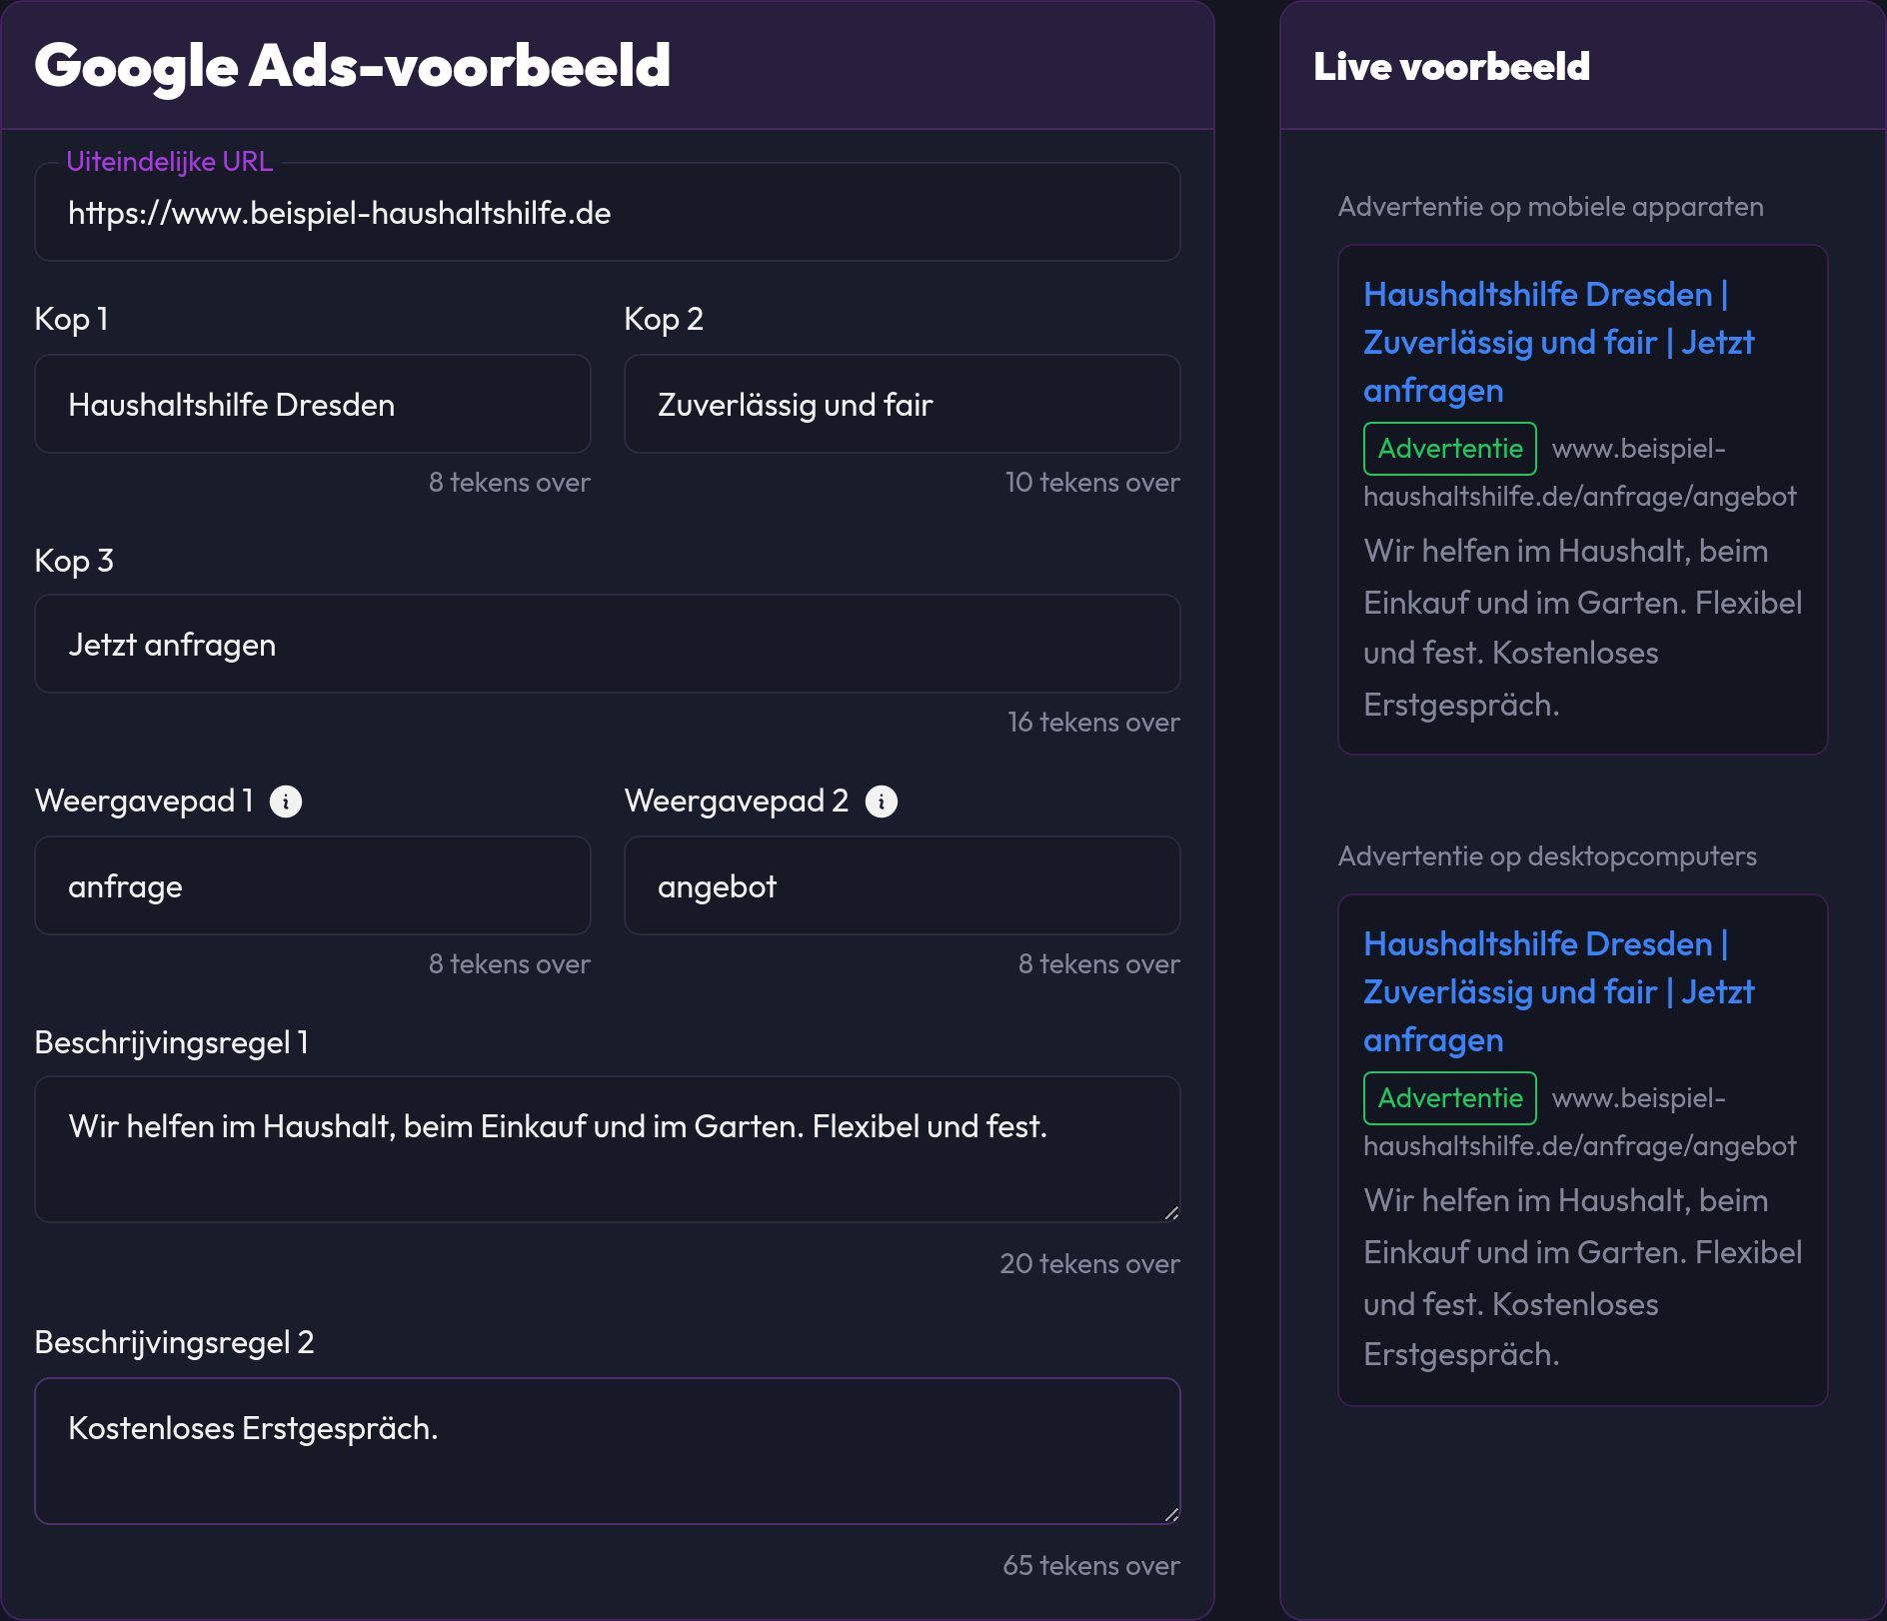Focus the Kop 2 field with Zuverlässig und fair
The width and height of the screenshot is (1887, 1621).
pos(903,405)
